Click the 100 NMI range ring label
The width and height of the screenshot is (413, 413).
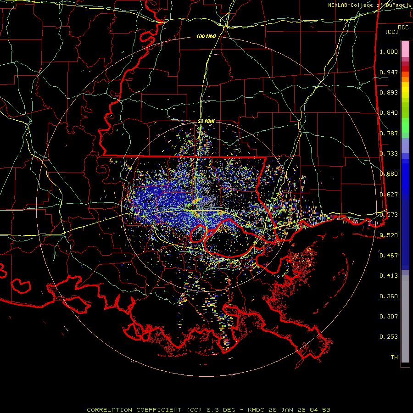coord(206,36)
